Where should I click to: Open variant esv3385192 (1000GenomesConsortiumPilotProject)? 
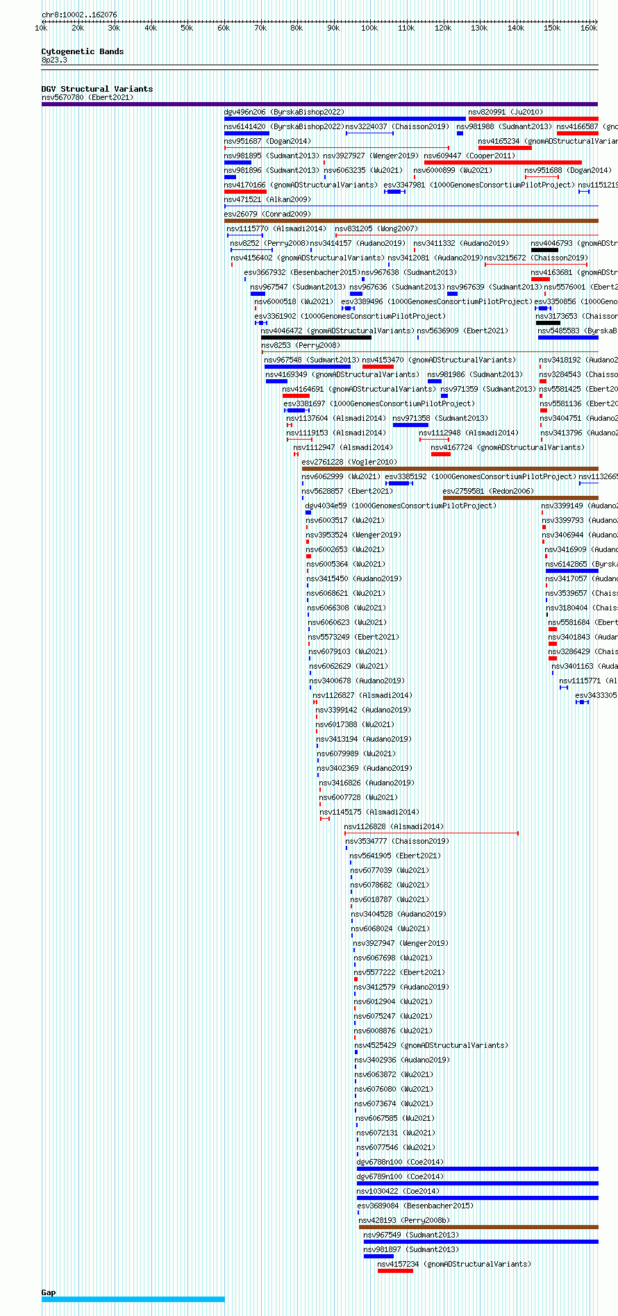[x=481, y=476]
